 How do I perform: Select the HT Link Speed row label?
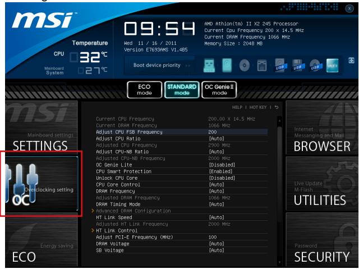(114, 217)
